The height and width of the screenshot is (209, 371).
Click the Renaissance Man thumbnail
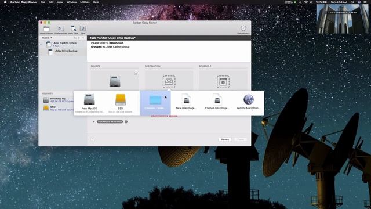pos(343,19)
